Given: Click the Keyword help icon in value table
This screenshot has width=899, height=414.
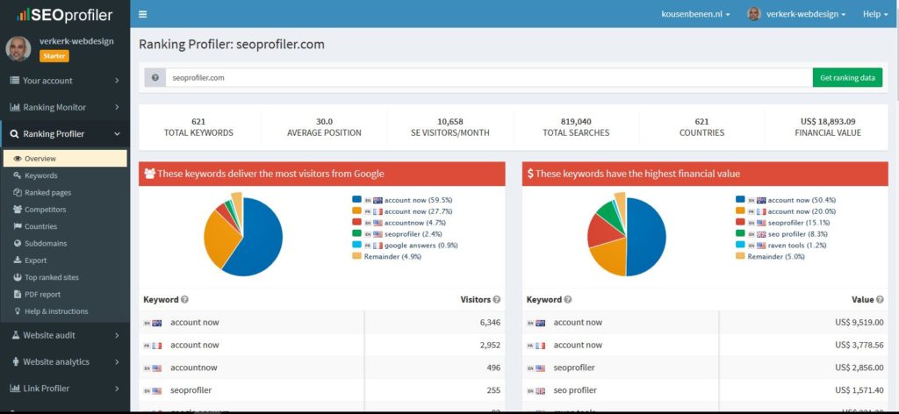Looking at the screenshot, I should 568,299.
